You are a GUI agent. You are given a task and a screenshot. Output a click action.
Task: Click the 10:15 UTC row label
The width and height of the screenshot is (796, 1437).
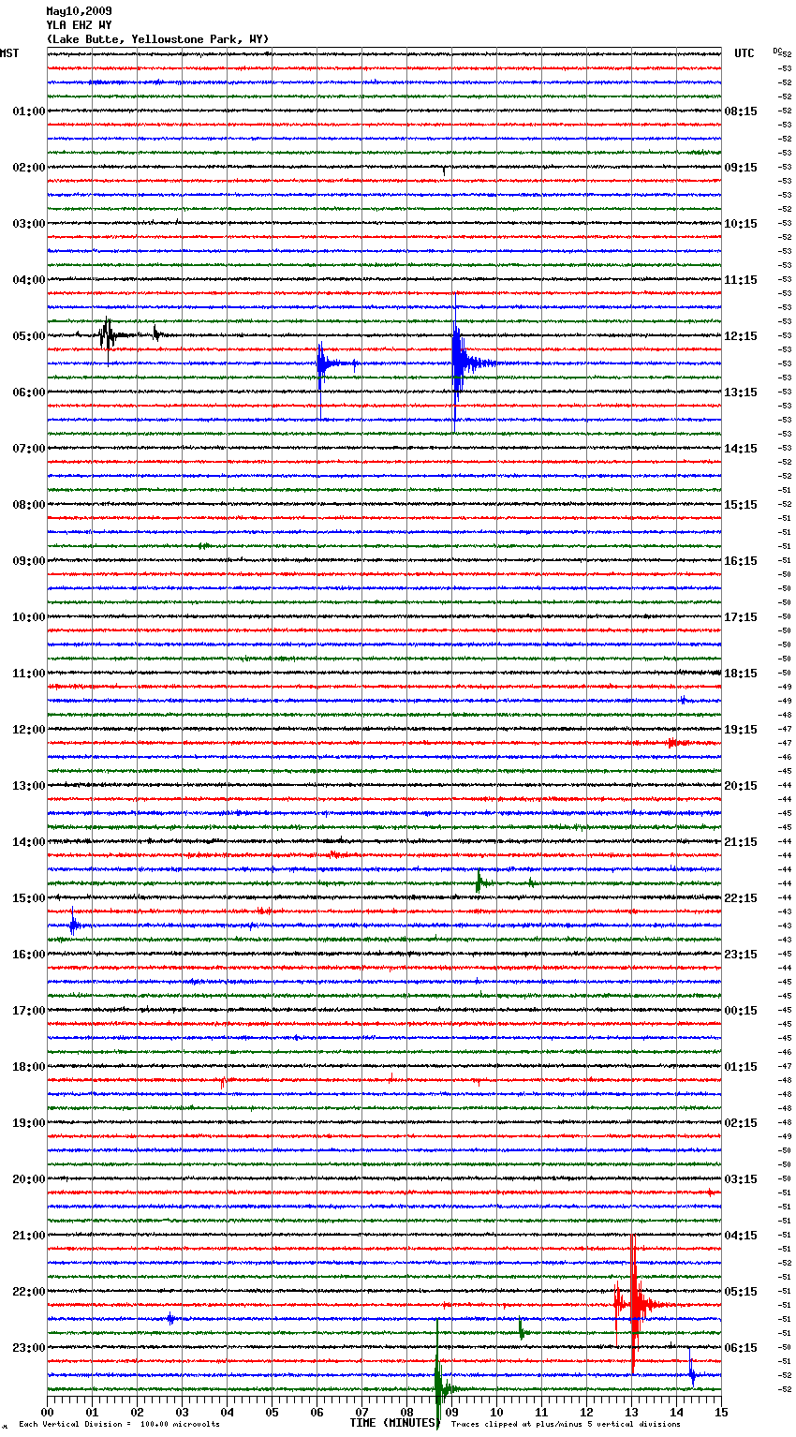pyautogui.click(x=741, y=224)
